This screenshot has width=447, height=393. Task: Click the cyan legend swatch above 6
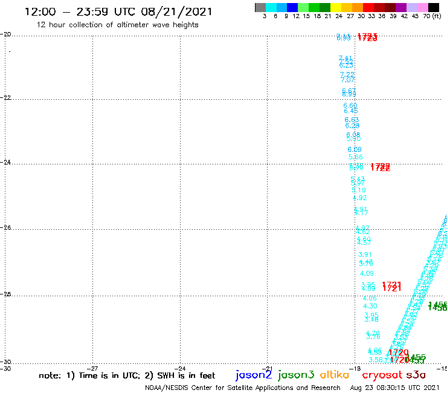tap(271, 7)
